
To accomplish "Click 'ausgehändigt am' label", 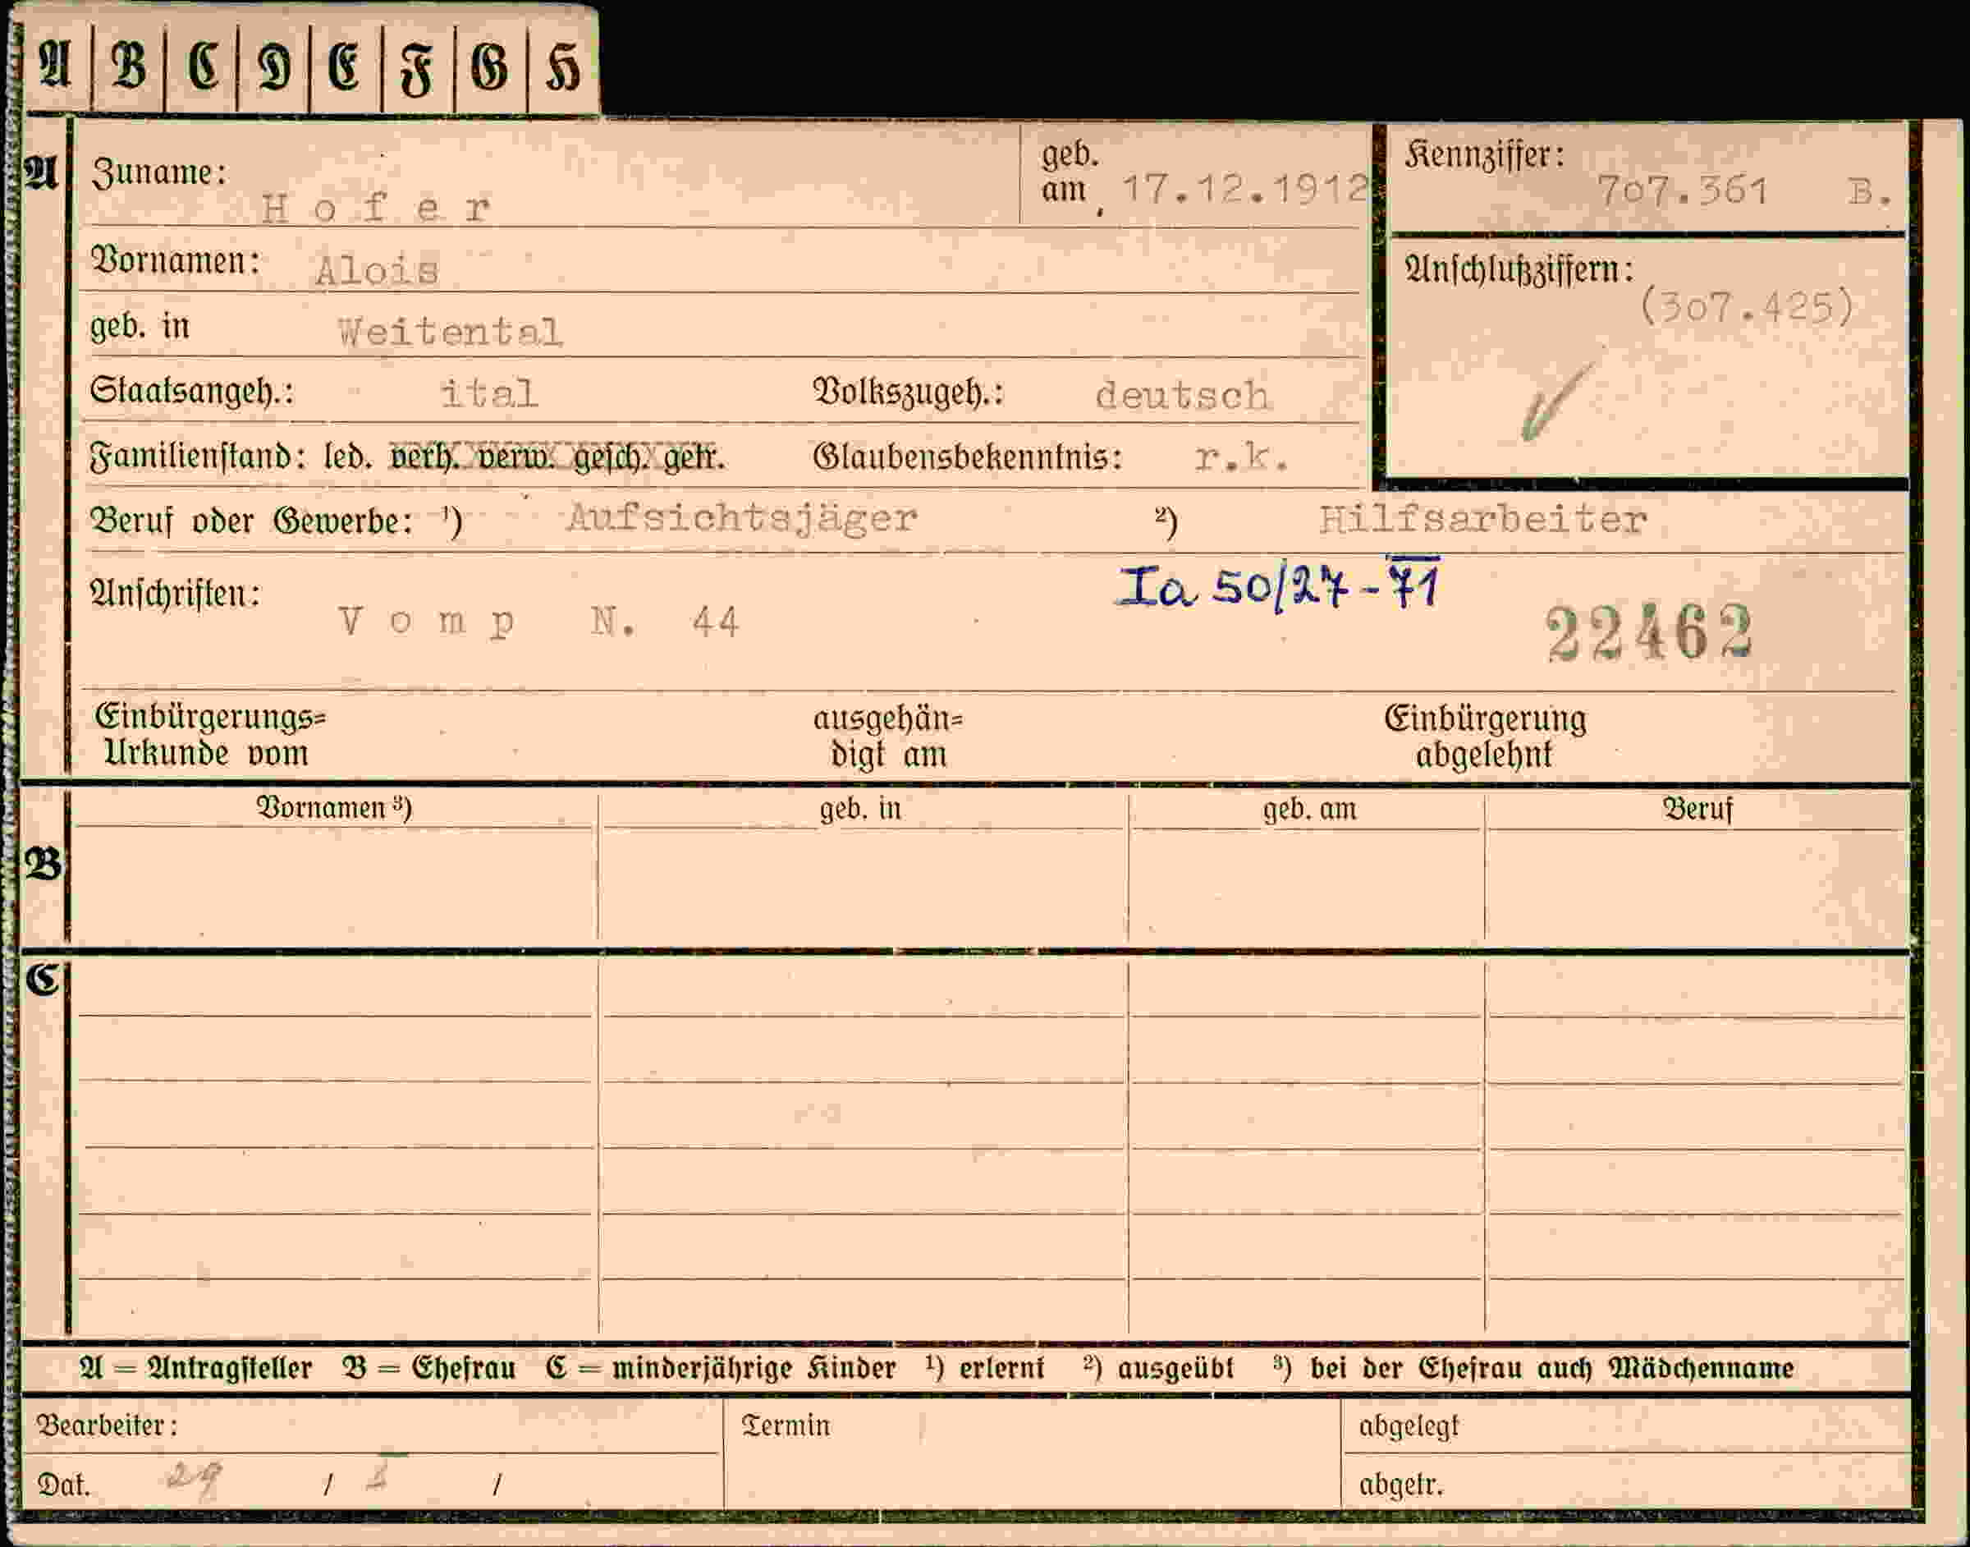I will pyautogui.click(x=888, y=737).
